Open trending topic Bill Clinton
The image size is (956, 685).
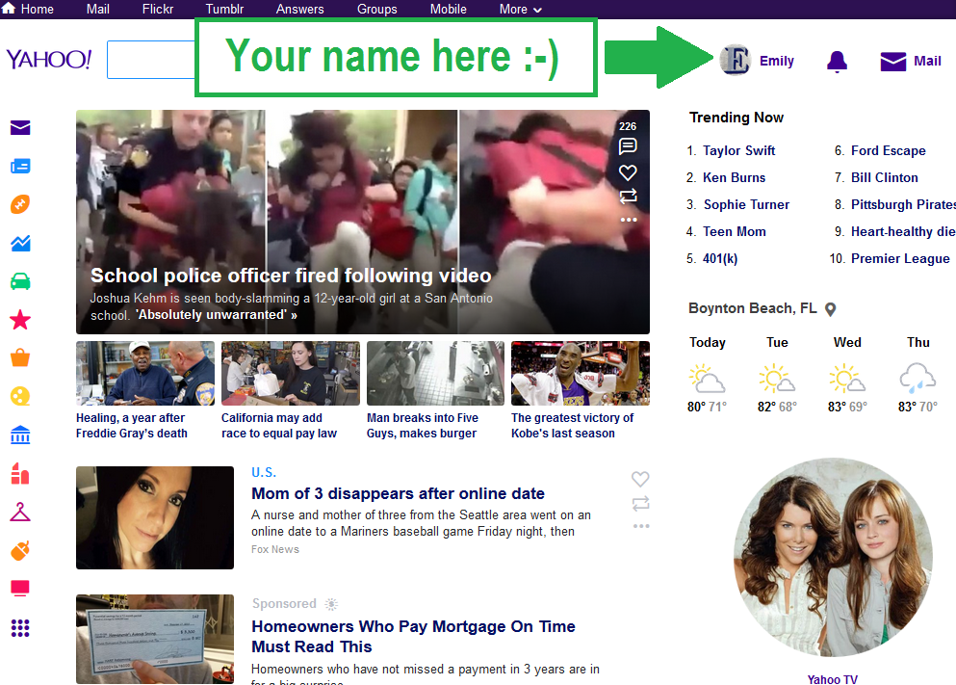[885, 177]
